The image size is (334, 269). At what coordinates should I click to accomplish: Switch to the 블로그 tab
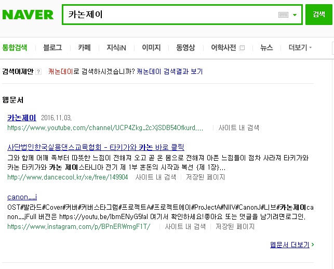tap(52, 47)
